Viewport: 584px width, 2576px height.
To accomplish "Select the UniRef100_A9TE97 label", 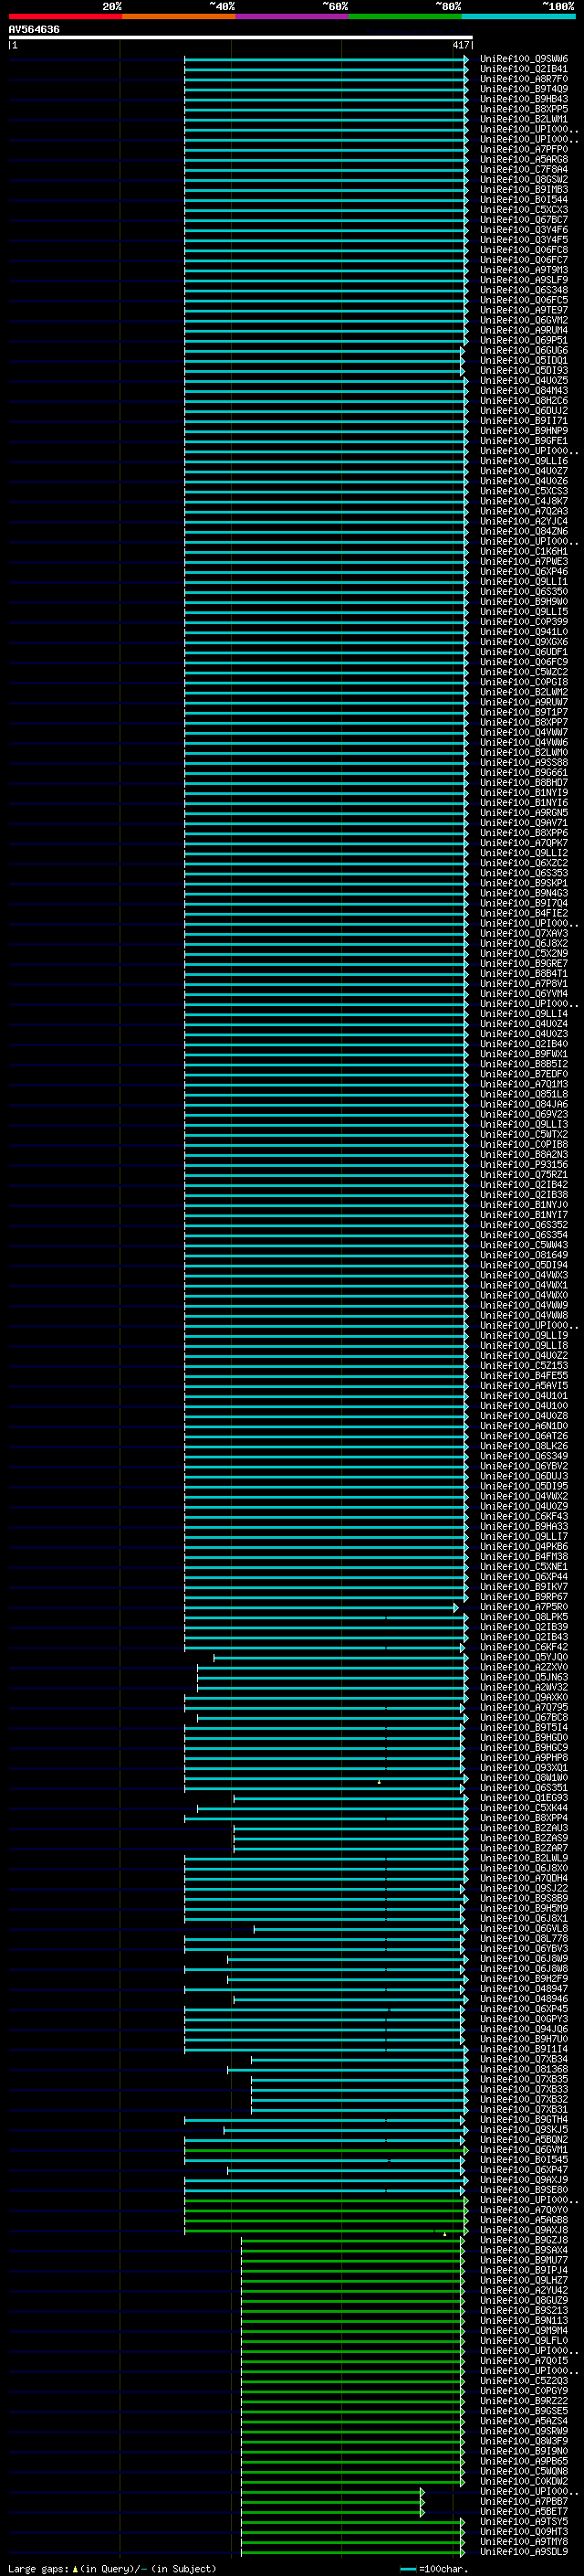I will pyautogui.click(x=524, y=310).
